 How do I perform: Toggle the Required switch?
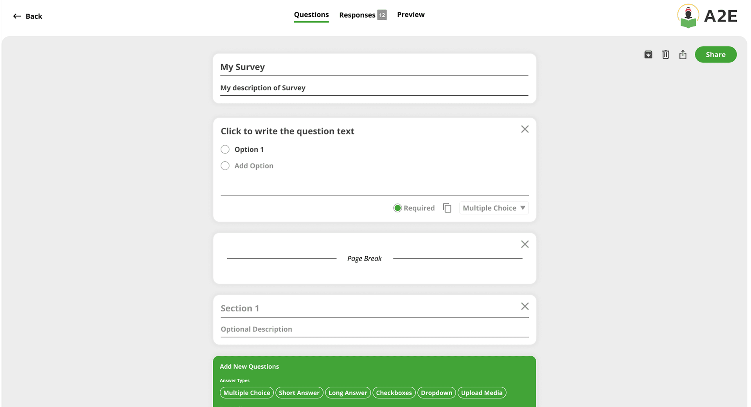pos(397,208)
